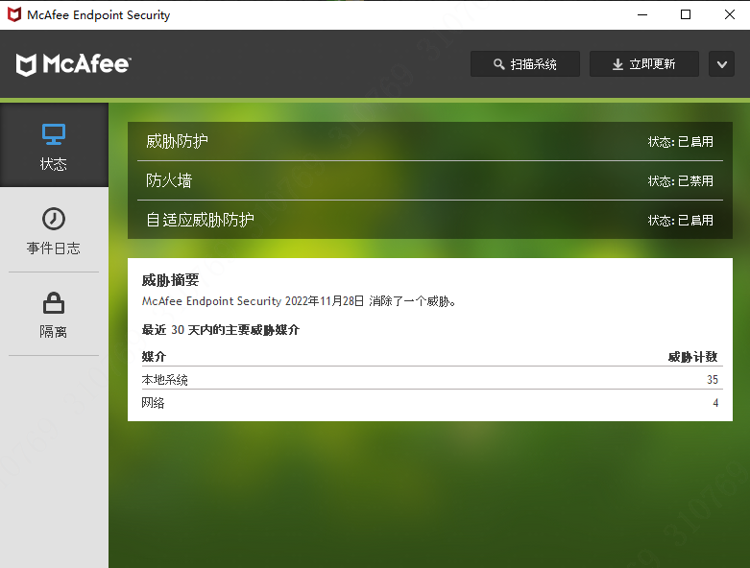Click the magnifier icon in 扫描系统
750x568 pixels.
click(x=499, y=64)
